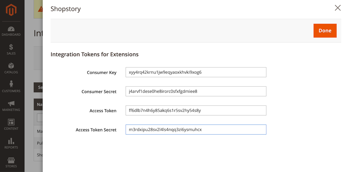Focus the Consumer Secret text field
The width and height of the screenshot is (347, 172).
pos(196,91)
